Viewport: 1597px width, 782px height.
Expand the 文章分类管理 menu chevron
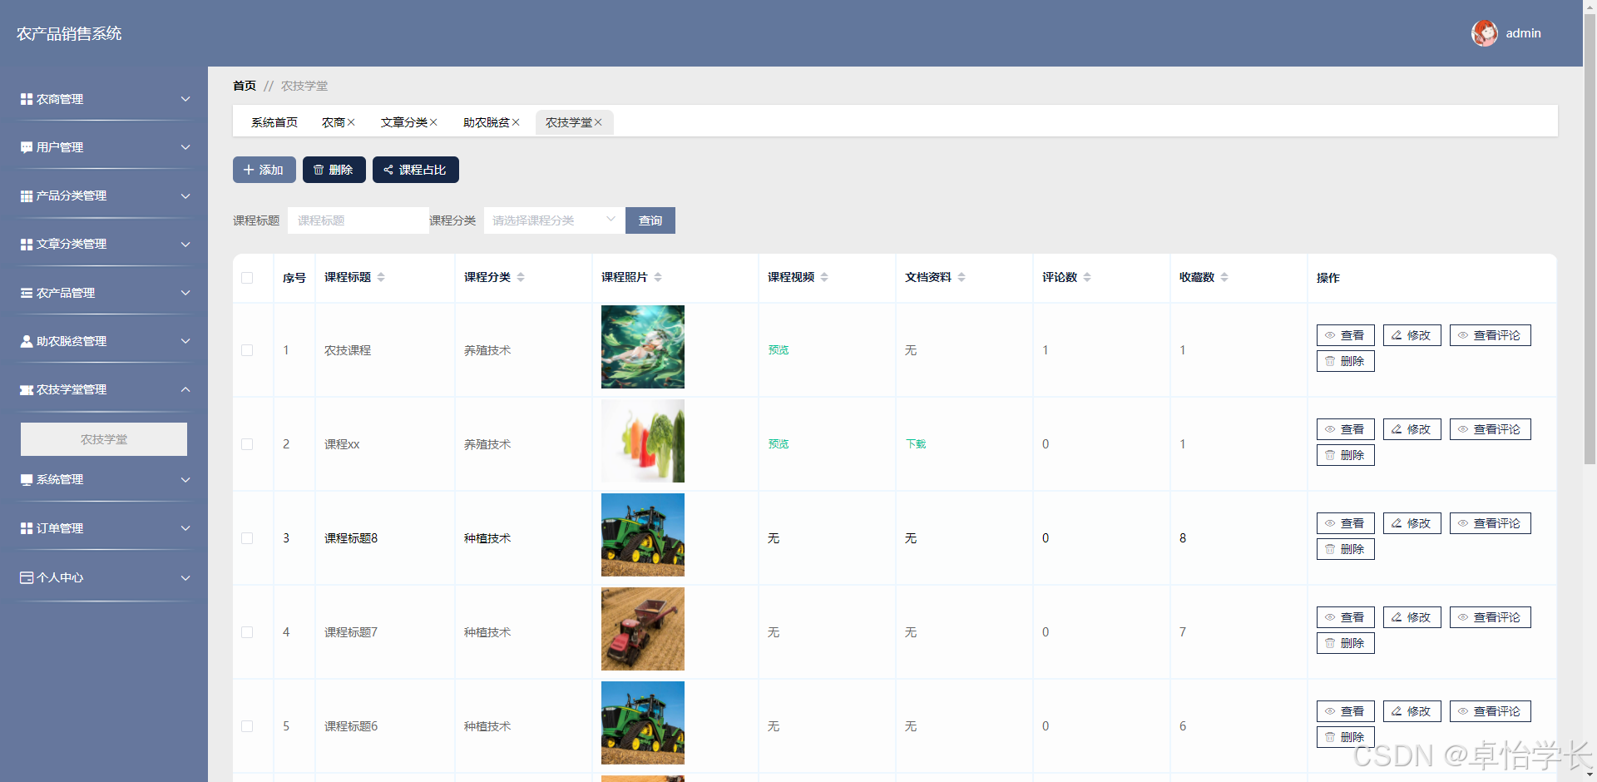(x=185, y=244)
